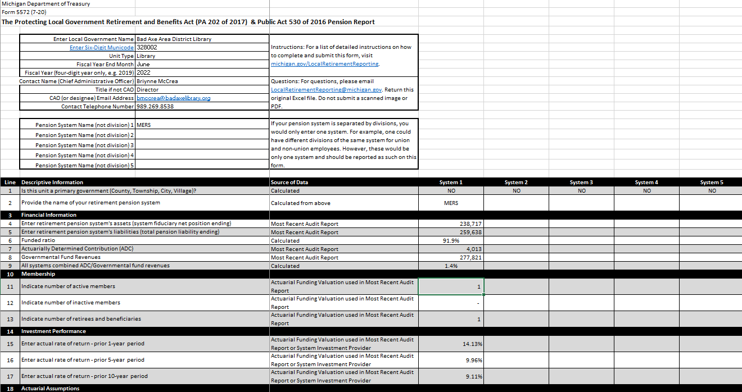Select the System 5 column header
The height and width of the screenshot is (392, 742).
click(x=712, y=182)
